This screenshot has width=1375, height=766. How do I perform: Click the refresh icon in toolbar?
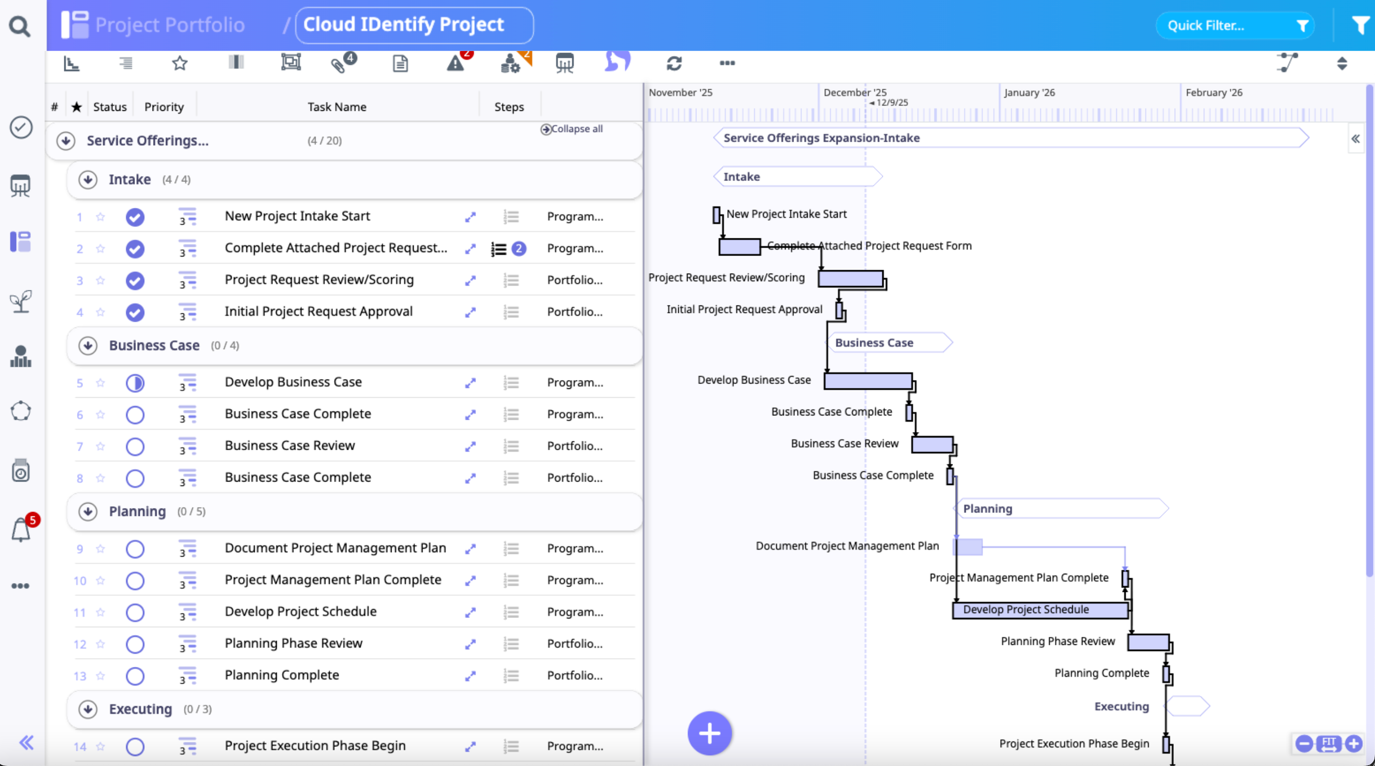pyautogui.click(x=674, y=63)
